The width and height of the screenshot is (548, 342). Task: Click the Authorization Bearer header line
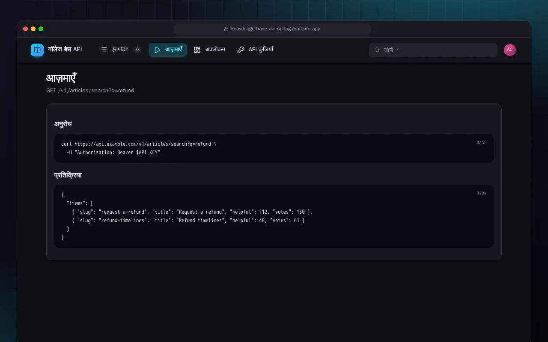pyautogui.click(x=113, y=153)
